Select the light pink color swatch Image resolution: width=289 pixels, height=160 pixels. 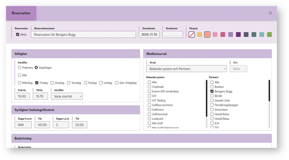coord(215,35)
